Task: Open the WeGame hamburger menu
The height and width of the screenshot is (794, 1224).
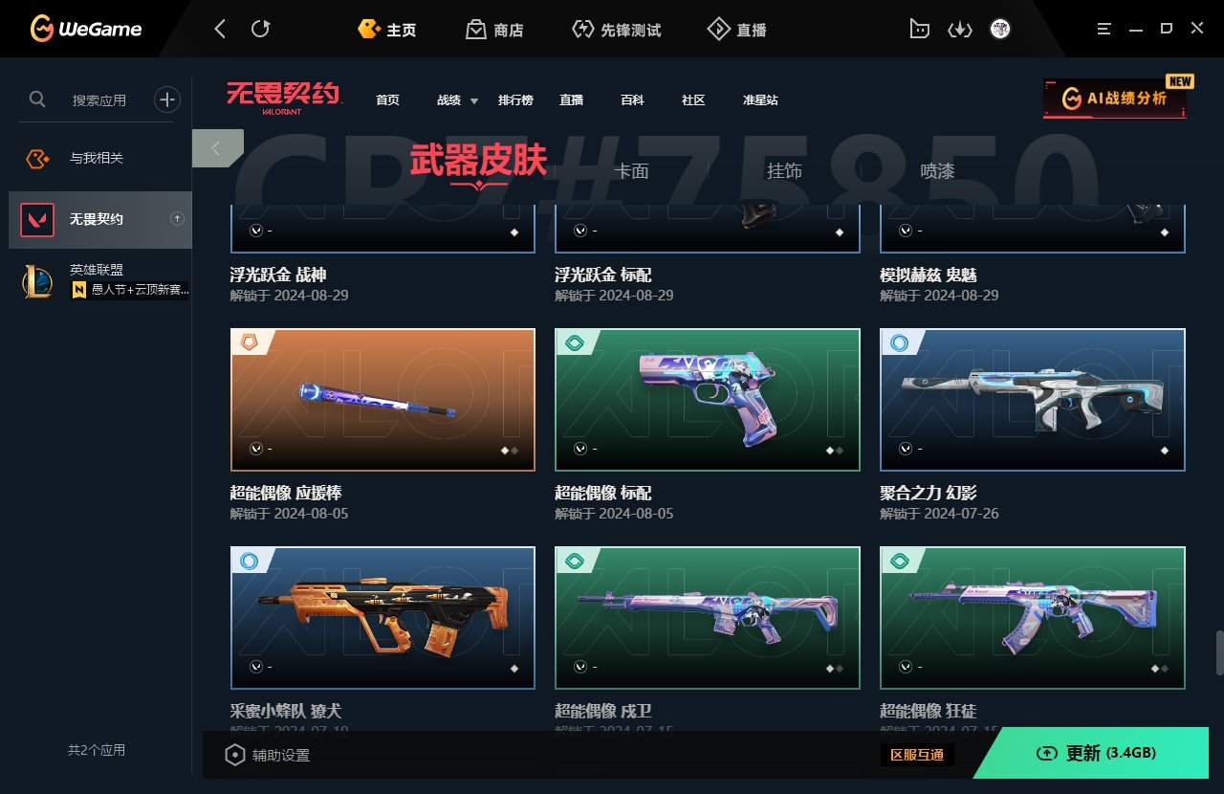Action: click(x=1104, y=29)
